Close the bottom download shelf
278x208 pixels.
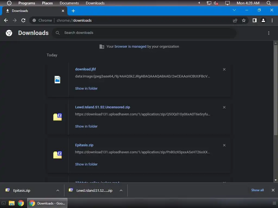pyautogui.click(x=273, y=190)
